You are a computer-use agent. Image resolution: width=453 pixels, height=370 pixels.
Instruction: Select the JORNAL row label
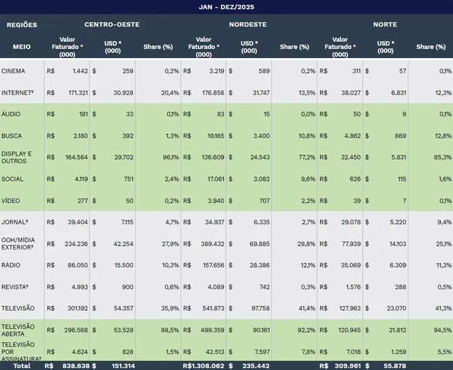pyautogui.click(x=15, y=222)
